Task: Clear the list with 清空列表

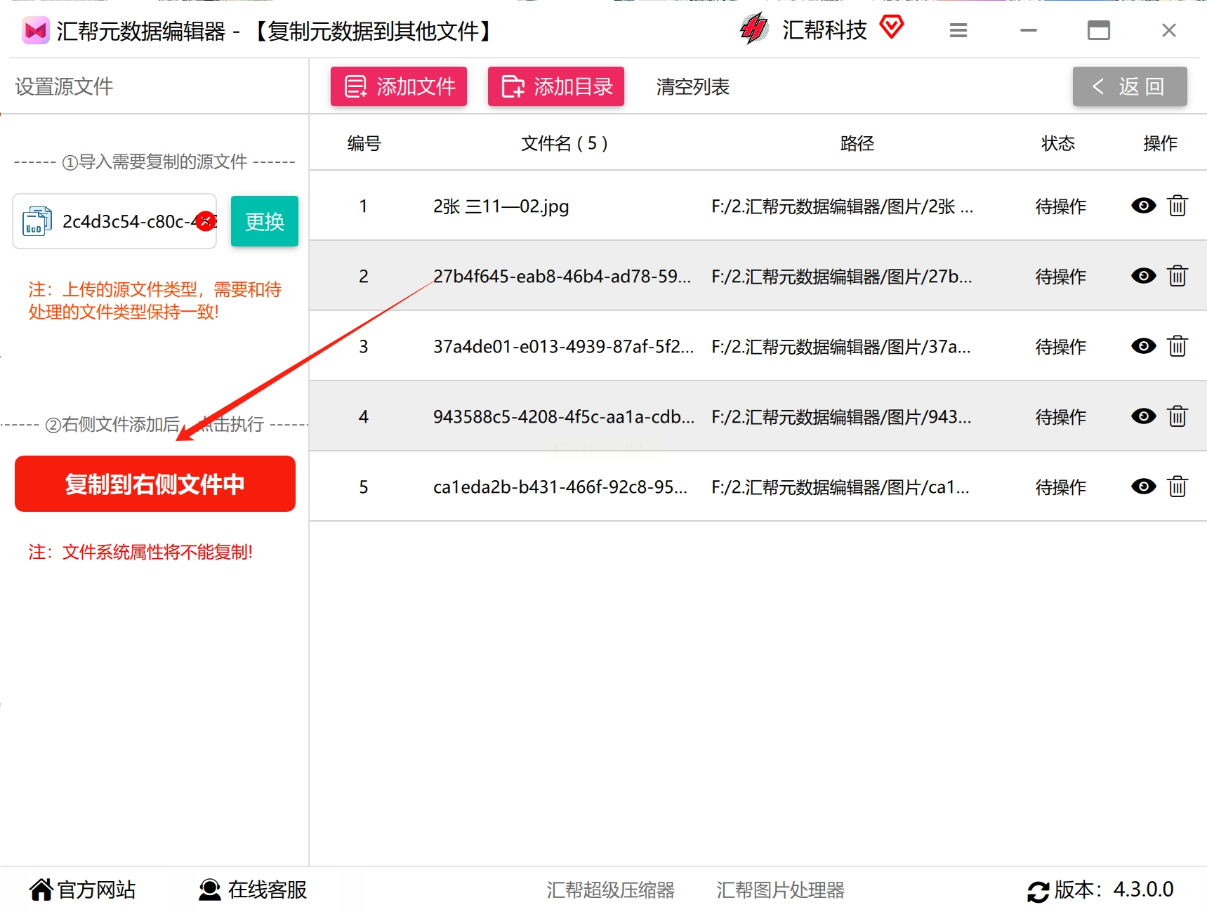Action: coord(693,86)
